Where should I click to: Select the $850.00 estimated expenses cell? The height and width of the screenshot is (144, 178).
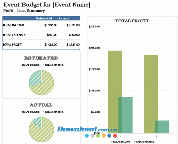pos(52,35)
